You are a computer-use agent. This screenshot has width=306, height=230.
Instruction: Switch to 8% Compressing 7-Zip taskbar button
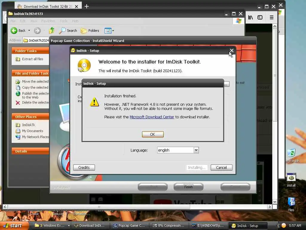[170, 226]
